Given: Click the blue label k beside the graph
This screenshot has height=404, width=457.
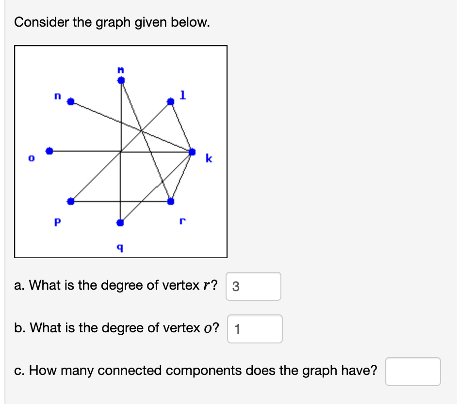Looking at the screenshot, I should coord(208,157).
